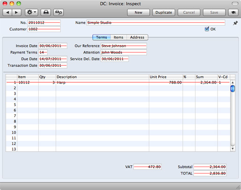Click the toolbar toggle pill in title bar

tap(235, 3)
